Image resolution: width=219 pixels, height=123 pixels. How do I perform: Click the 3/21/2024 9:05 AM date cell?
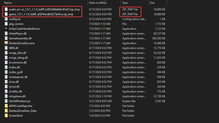[100, 101]
